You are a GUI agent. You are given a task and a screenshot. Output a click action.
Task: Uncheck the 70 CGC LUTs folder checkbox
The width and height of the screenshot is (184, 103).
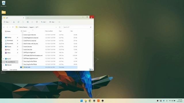tap(21, 67)
